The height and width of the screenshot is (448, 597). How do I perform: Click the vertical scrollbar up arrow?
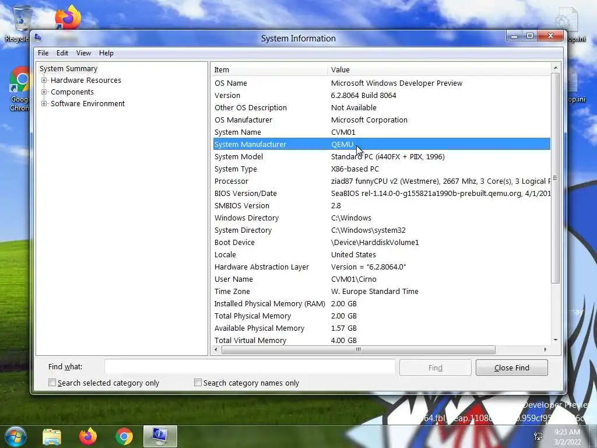tap(556, 68)
